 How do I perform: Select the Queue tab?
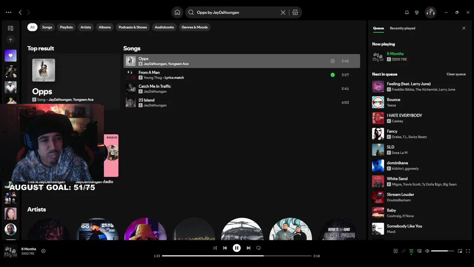(378, 28)
